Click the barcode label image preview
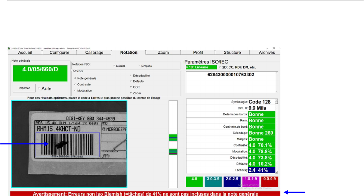The width and height of the screenshot is (364, 196). pos(69,144)
